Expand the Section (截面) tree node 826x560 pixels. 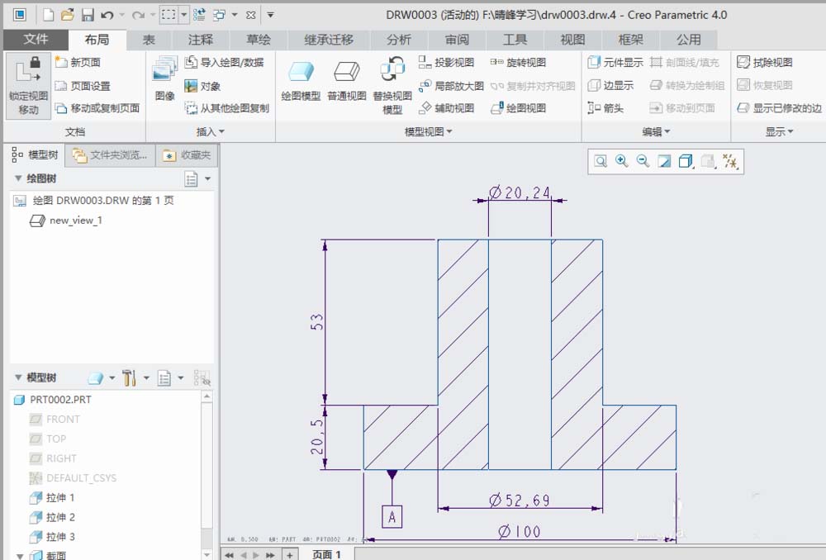point(20,556)
